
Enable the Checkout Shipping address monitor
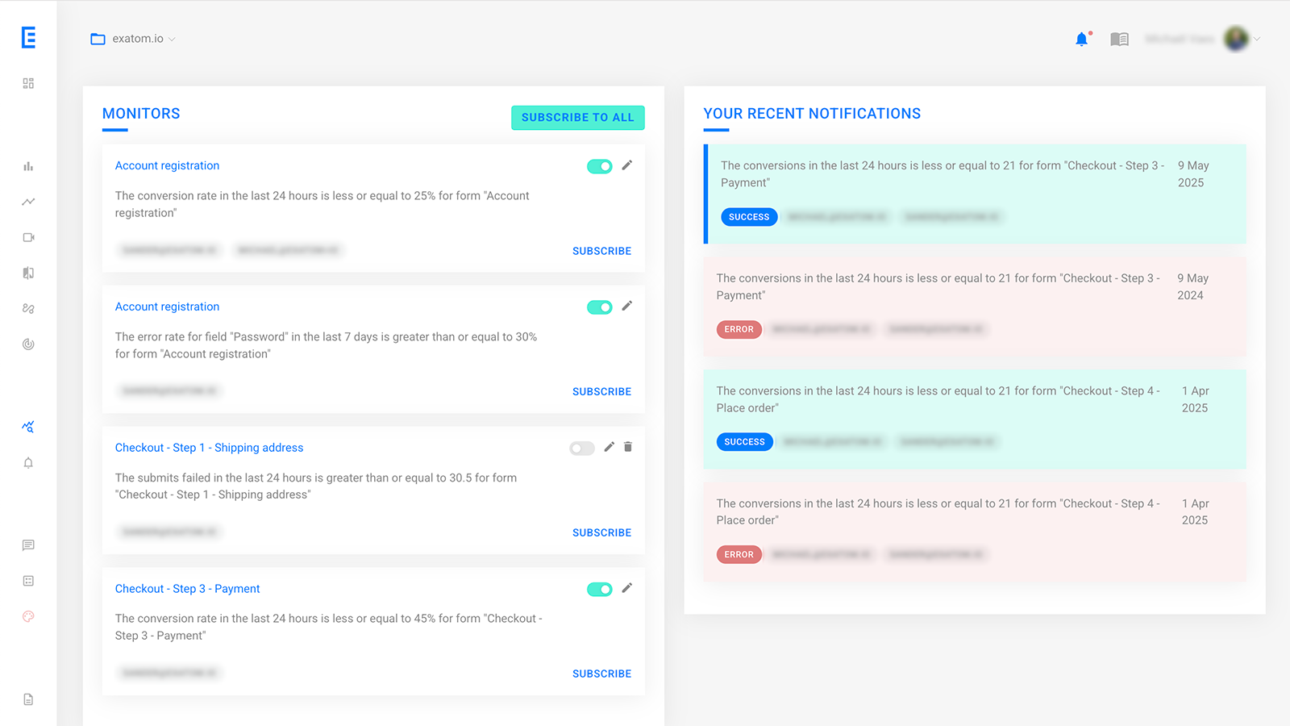pyautogui.click(x=581, y=448)
